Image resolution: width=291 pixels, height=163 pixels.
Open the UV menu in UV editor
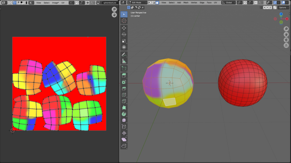[x=63, y=3]
